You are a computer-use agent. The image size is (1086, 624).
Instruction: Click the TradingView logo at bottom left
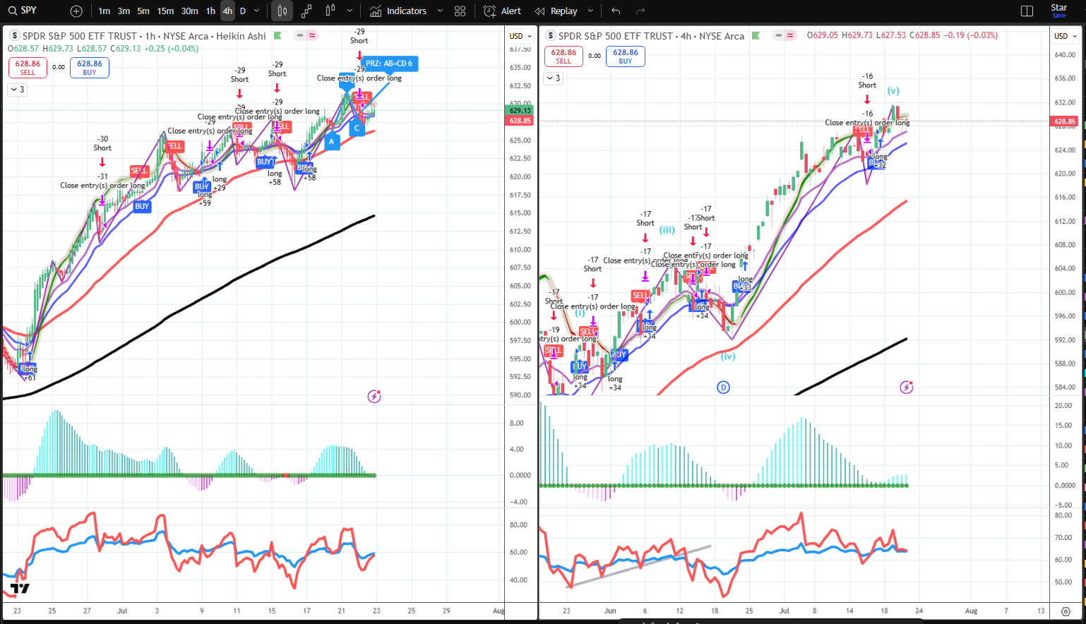point(20,589)
